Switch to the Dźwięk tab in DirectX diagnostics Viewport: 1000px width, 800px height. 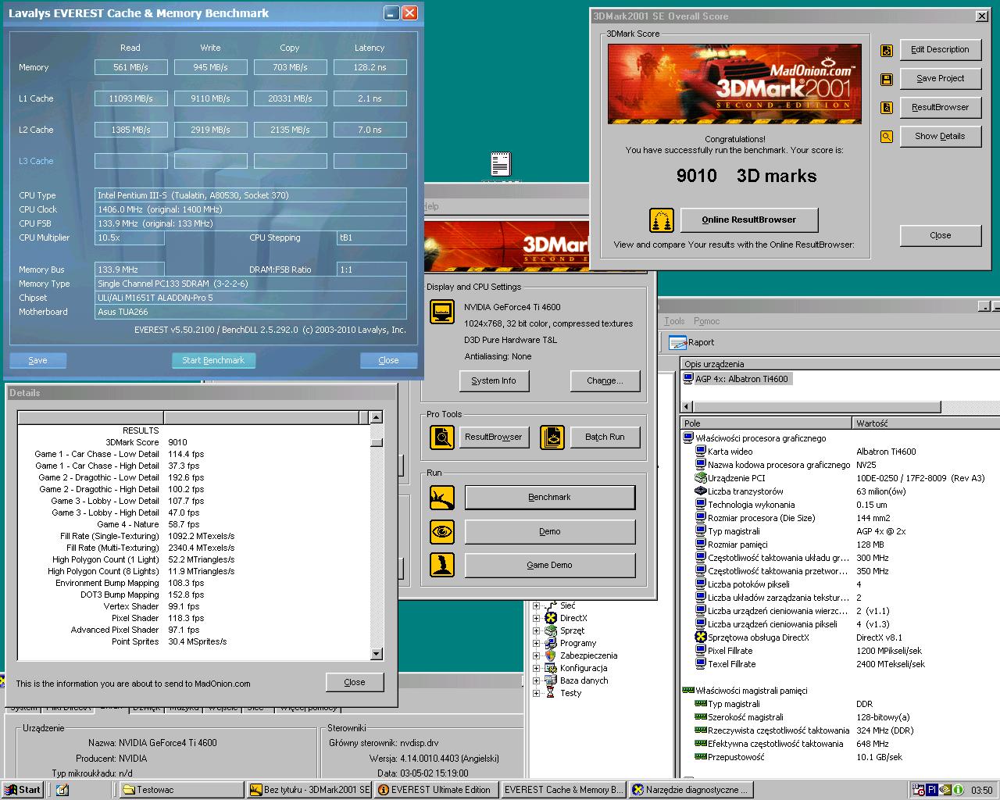(x=147, y=708)
